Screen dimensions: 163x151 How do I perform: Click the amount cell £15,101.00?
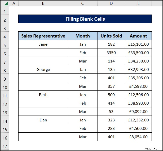[138, 44]
